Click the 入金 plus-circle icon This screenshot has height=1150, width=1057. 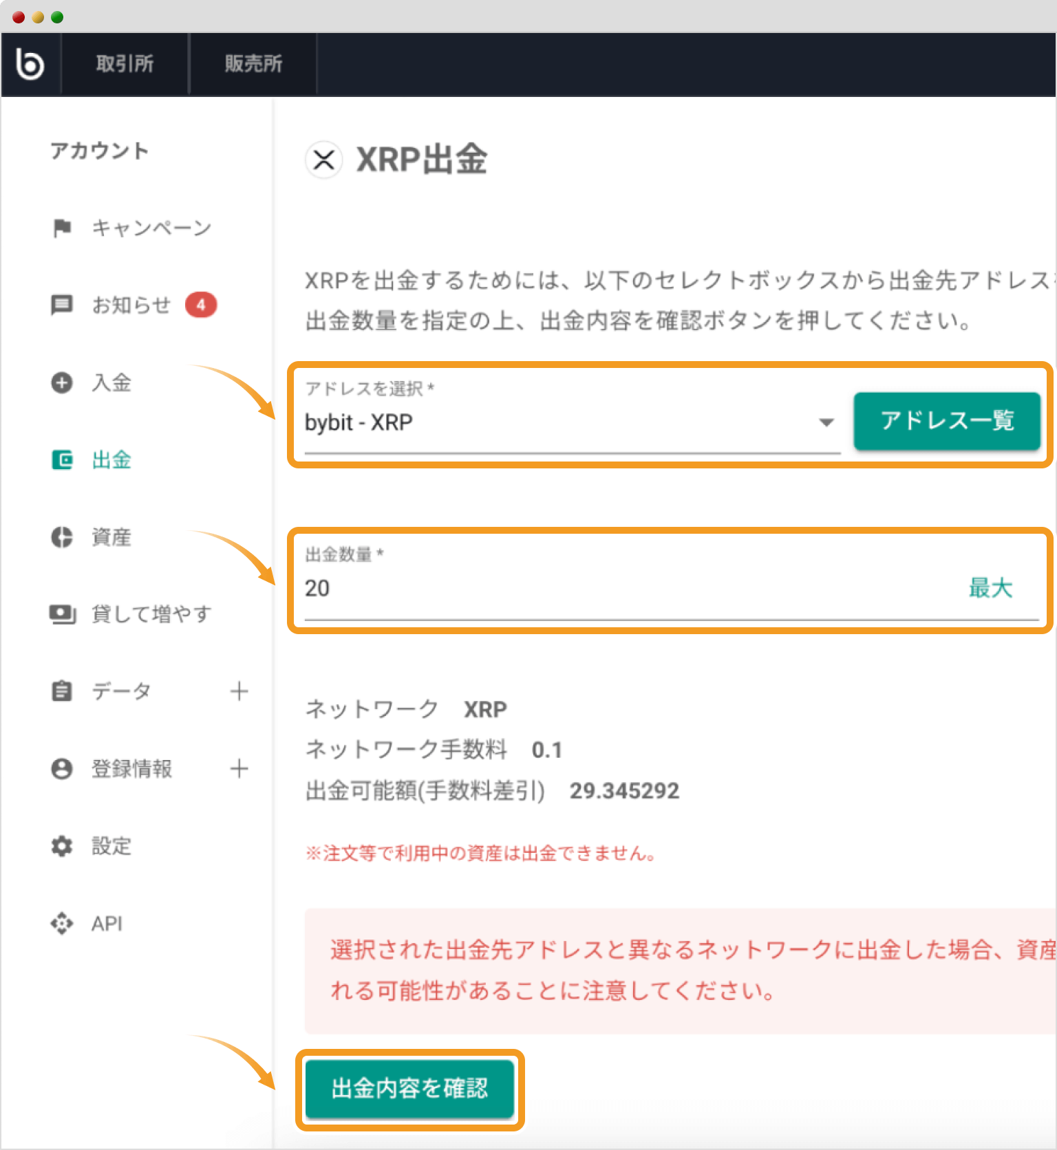click(x=62, y=382)
